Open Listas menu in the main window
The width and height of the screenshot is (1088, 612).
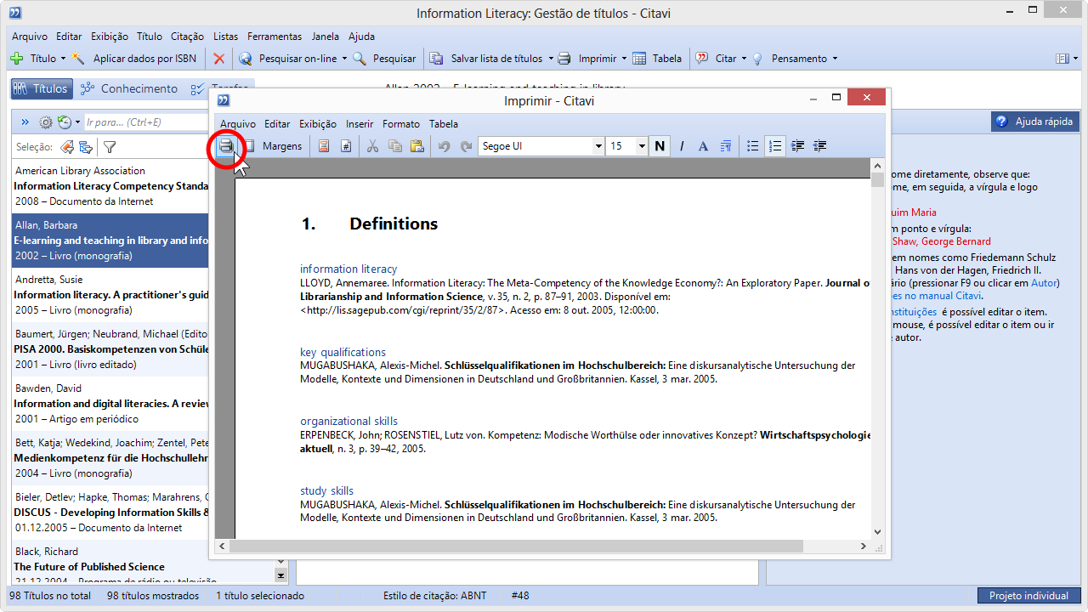pos(226,37)
